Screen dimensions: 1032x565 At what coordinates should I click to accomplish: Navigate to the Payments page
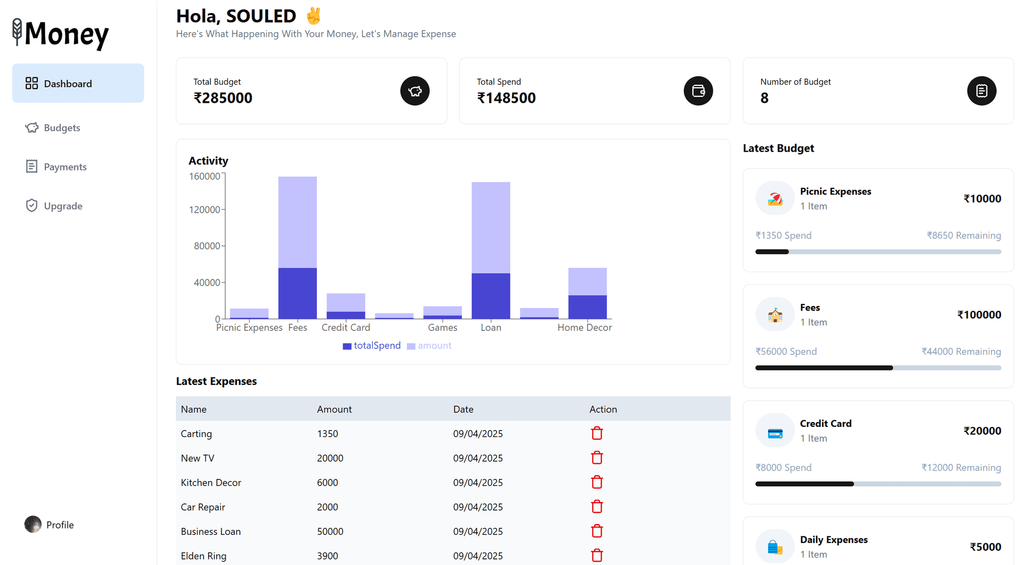coord(66,166)
